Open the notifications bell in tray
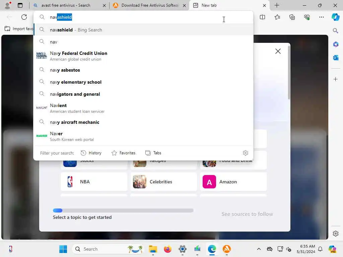The image size is (343, 257). [x=320, y=249]
